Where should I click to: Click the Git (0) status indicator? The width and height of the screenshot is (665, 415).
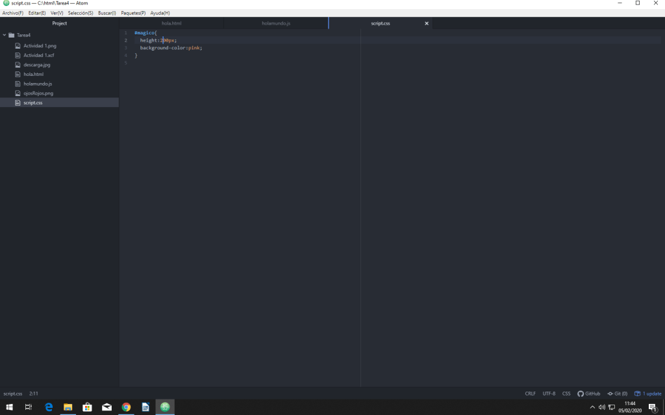[x=617, y=394]
